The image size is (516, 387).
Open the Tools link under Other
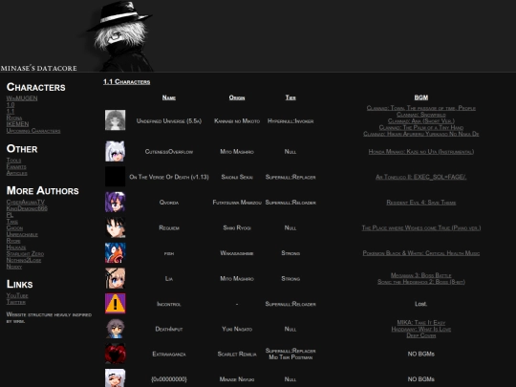click(x=13, y=161)
